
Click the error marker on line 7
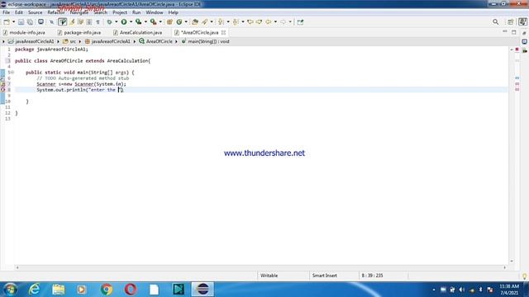click(2, 84)
